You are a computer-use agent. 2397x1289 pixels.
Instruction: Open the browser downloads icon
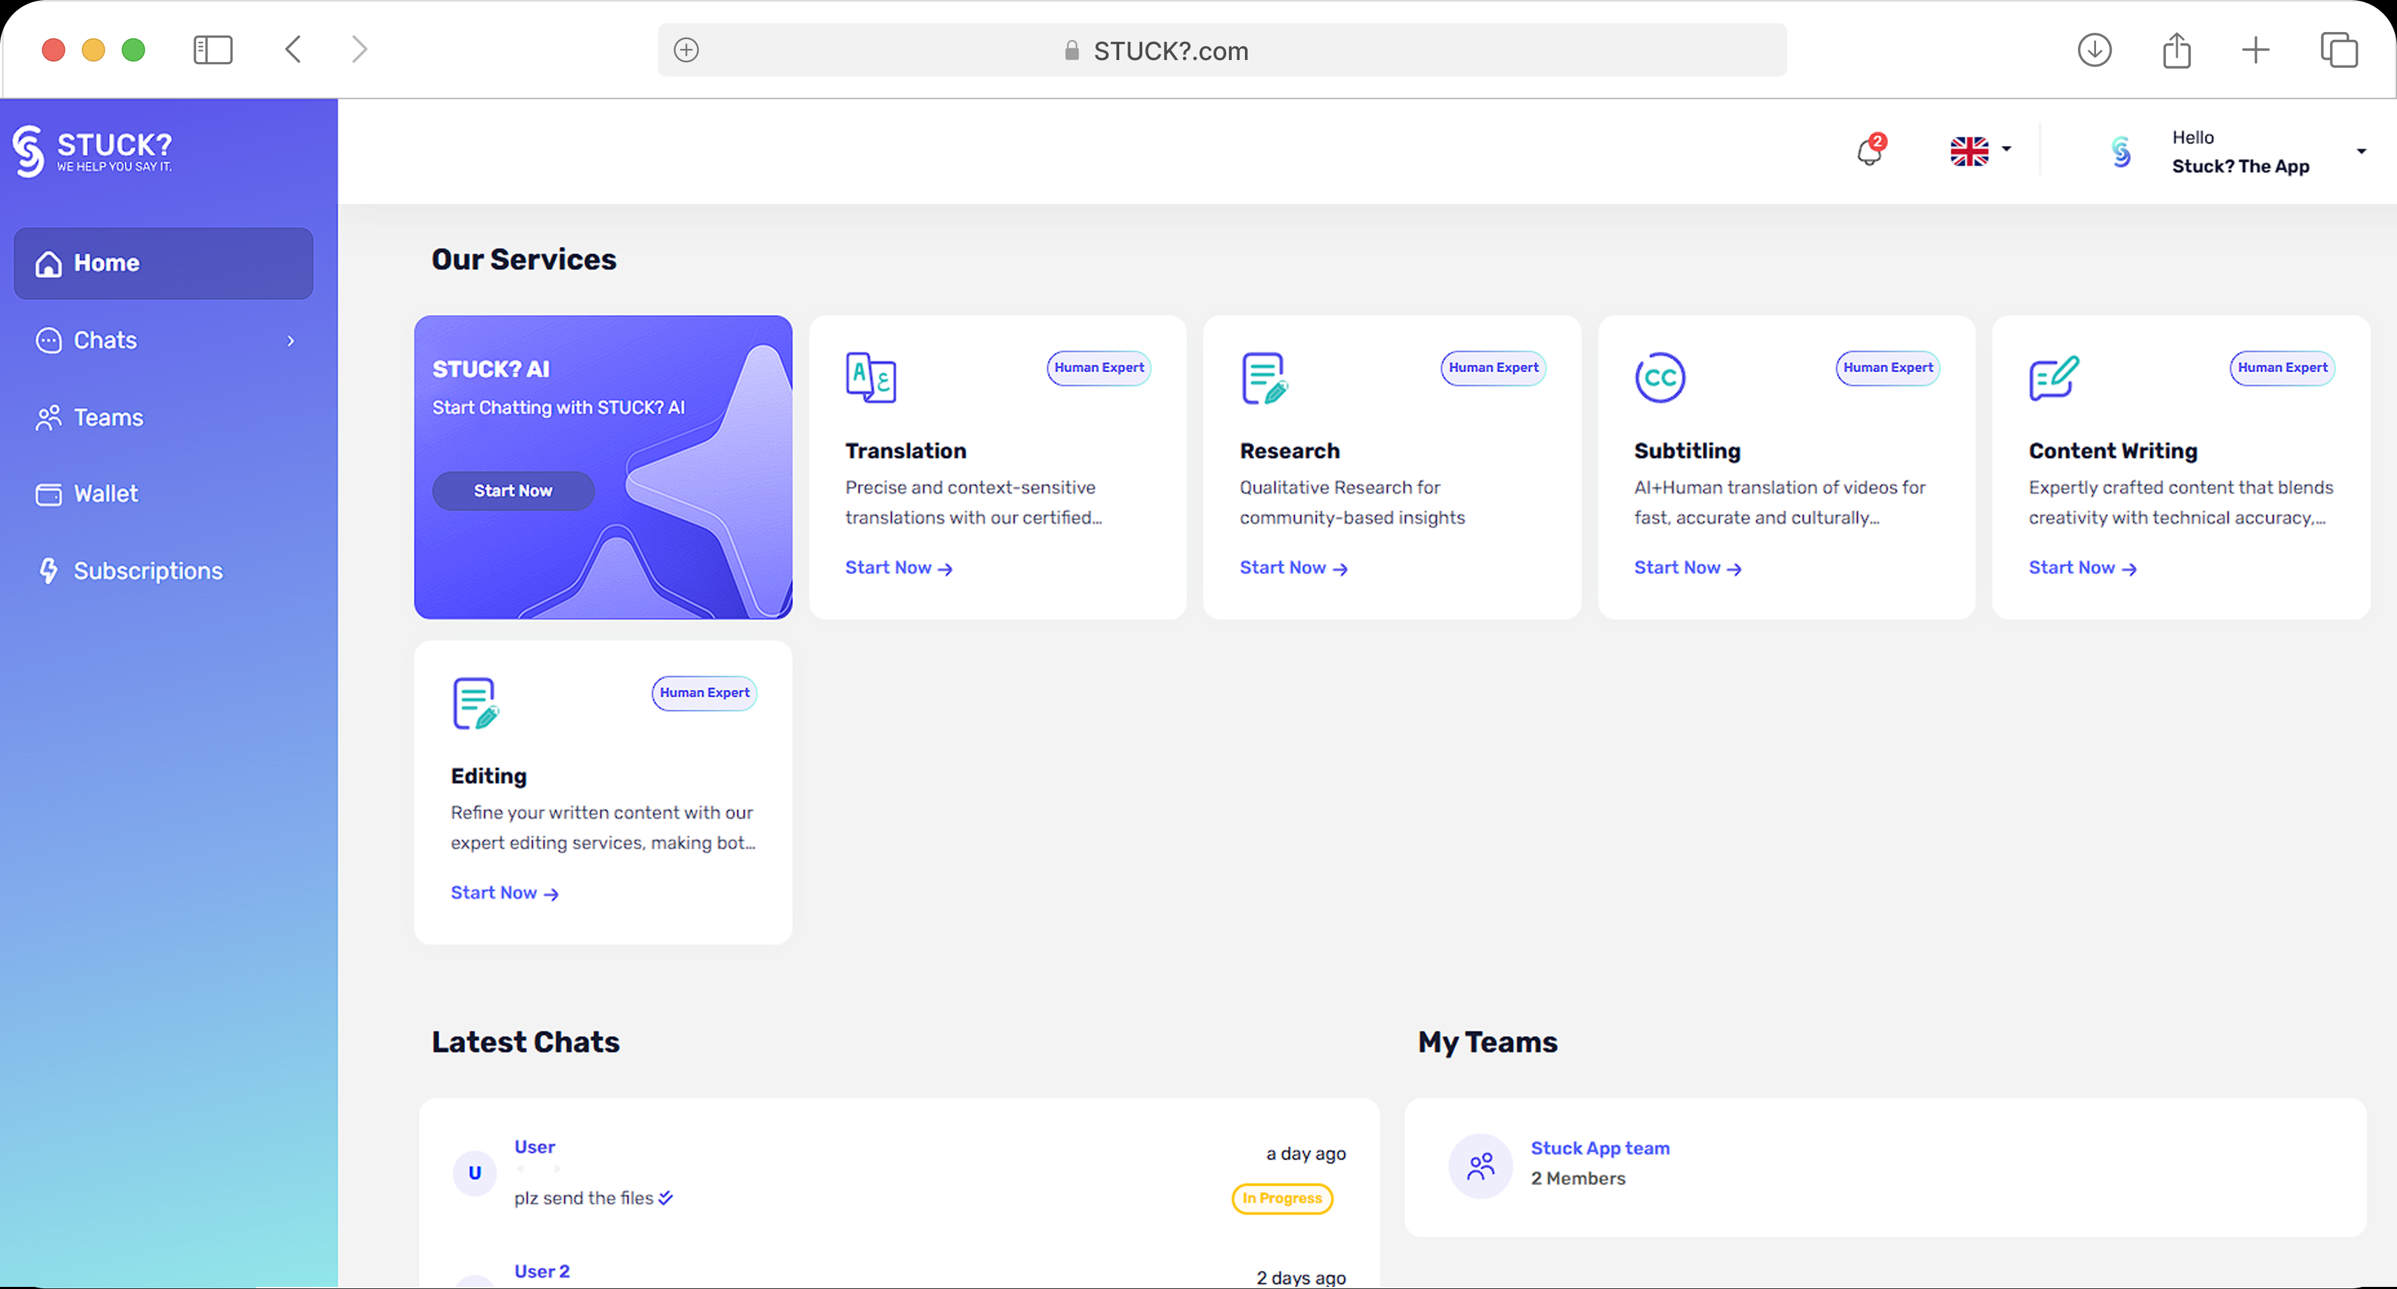pyautogui.click(x=2094, y=50)
